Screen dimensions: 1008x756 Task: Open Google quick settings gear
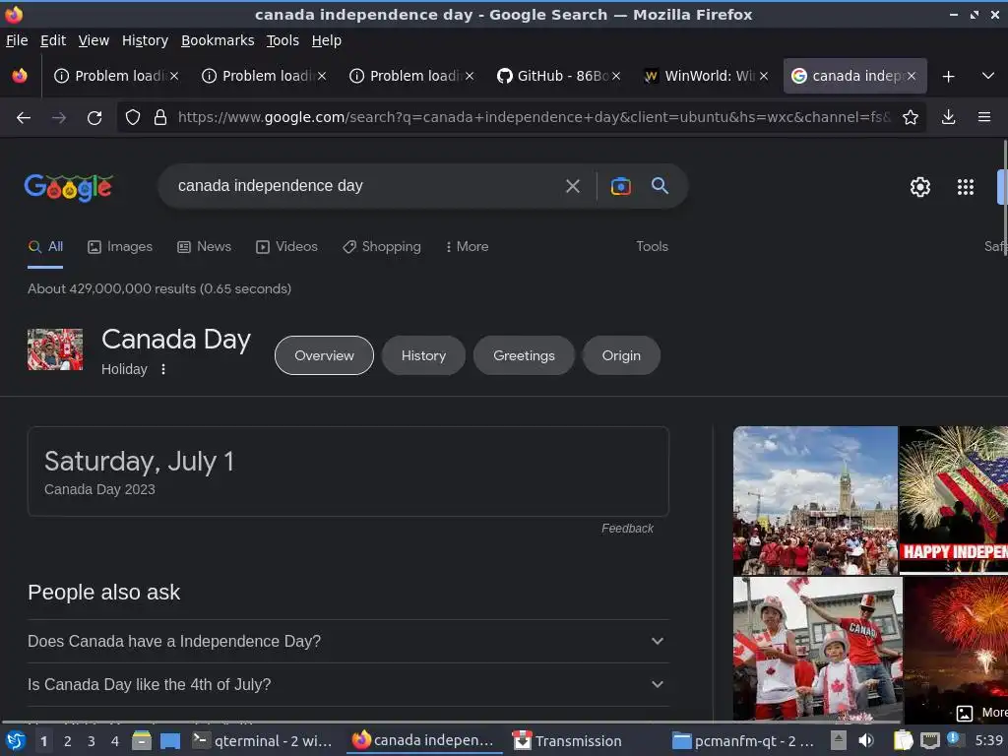pos(920,186)
